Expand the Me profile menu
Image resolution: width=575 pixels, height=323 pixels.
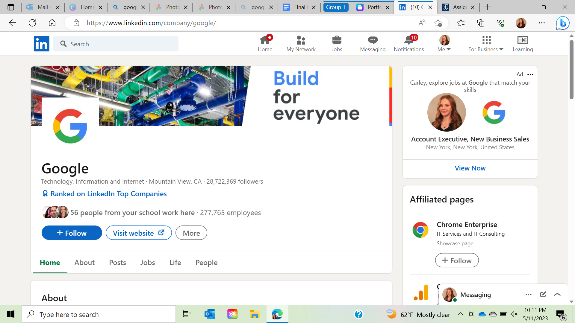[444, 44]
